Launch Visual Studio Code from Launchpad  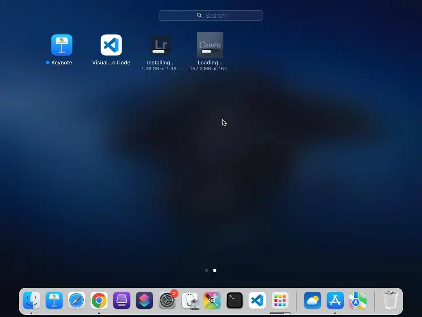point(111,45)
